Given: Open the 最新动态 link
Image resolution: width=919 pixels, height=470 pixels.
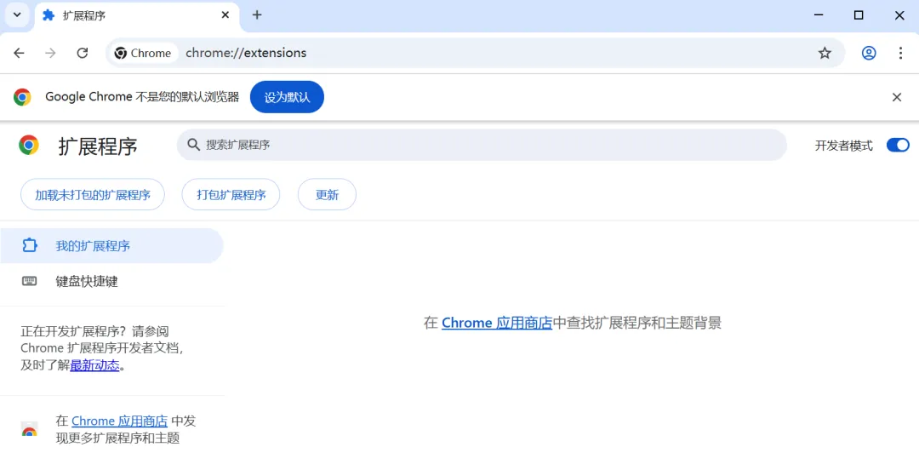Looking at the screenshot, I should 95,366.
